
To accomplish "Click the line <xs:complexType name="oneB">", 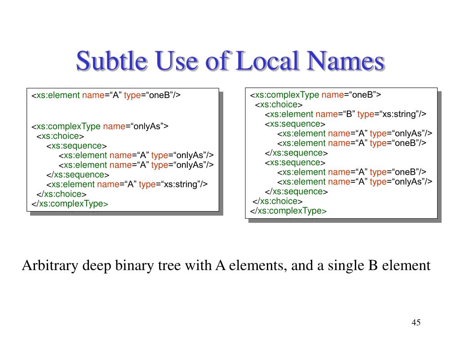I will pos(315,95).
